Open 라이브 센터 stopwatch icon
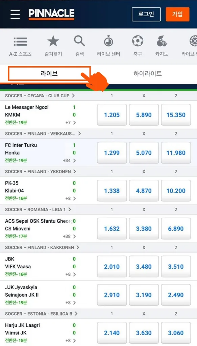This screenshot has width=197, height=346. [108, 41]
